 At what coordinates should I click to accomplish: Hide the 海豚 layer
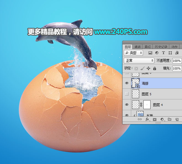(x=127, y=83)
